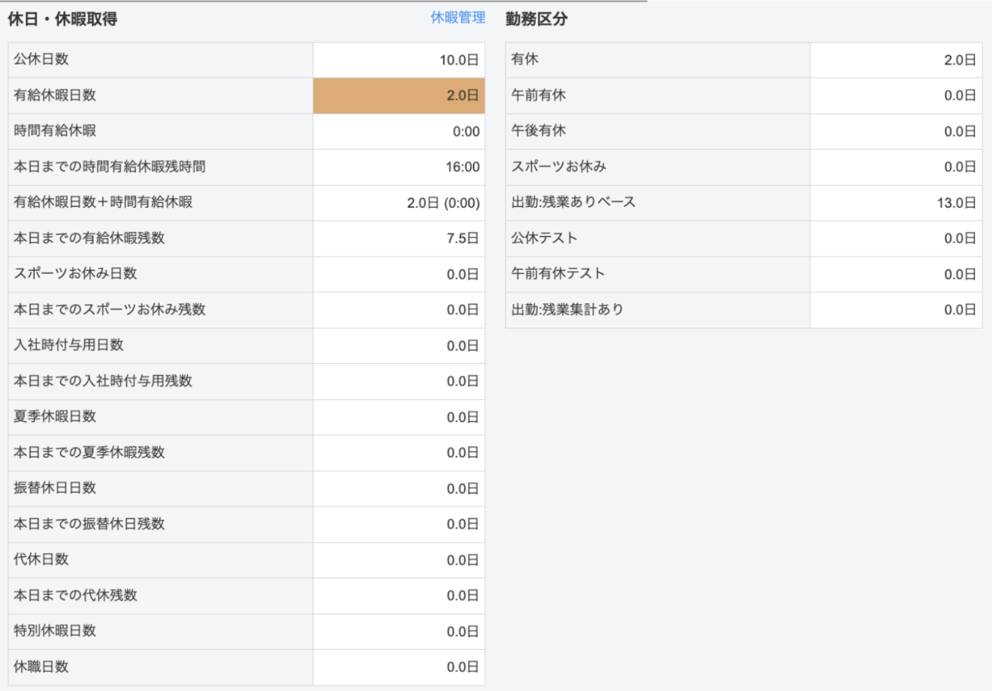Screen dimensions: 992x691
Task: Click the 振替休日日数 row label
Action: click(x=55, y=488)
